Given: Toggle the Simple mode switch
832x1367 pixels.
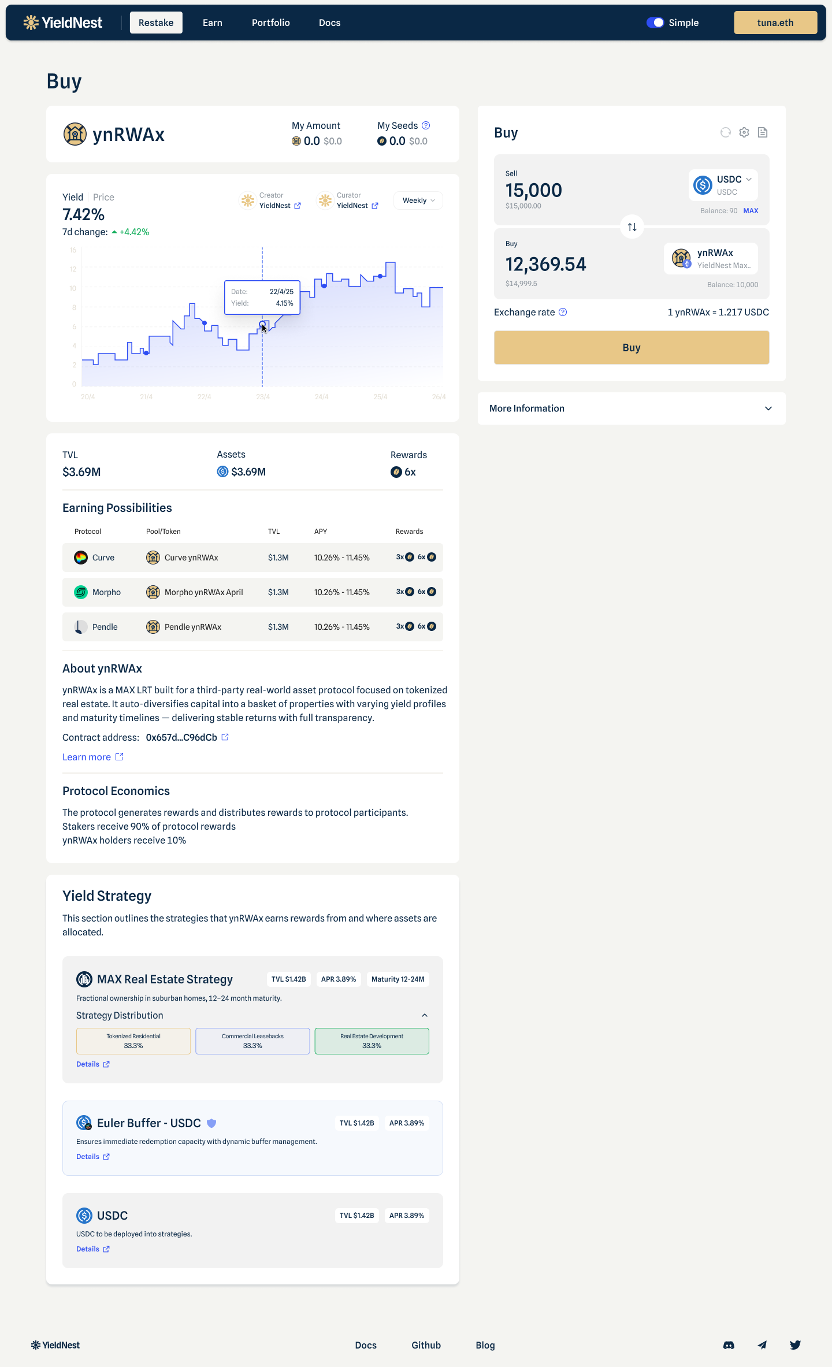Looking at the screenshot, I should point(655,23).
